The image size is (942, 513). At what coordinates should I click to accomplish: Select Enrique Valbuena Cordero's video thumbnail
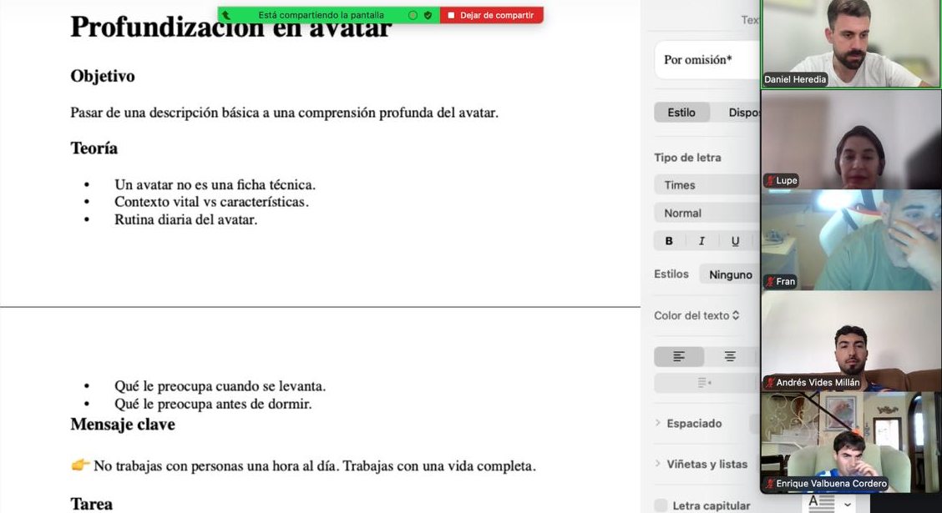pos(851,442)
